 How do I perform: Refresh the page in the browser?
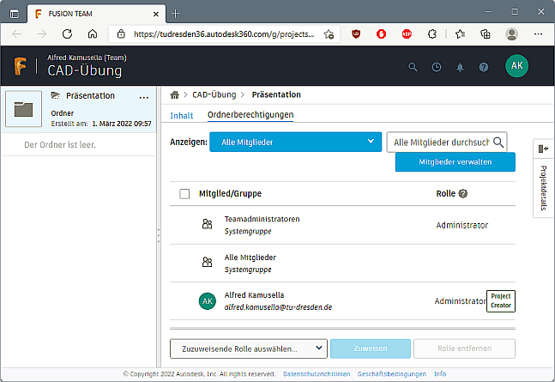point(67,34)
